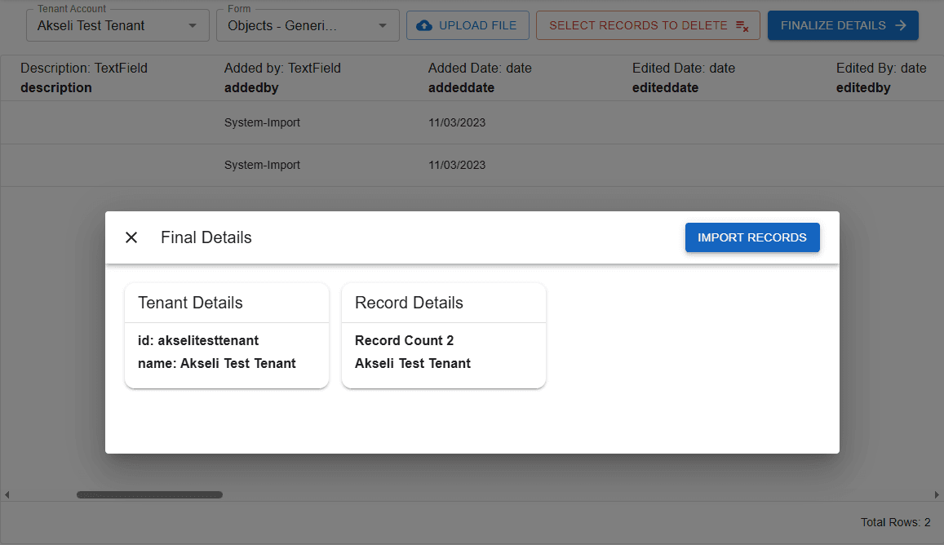Image resolution: width=944 pixels, height=545 pixels.
Task: Click the caret arrow on the Form dropdown
Action: 383,25
